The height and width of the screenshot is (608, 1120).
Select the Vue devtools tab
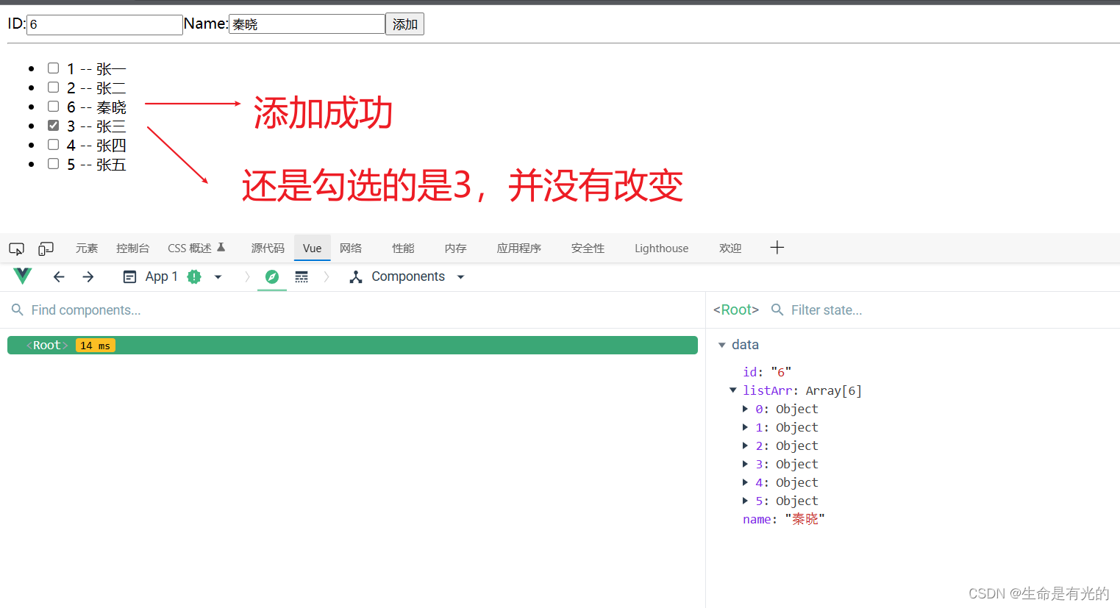(313, 248)
